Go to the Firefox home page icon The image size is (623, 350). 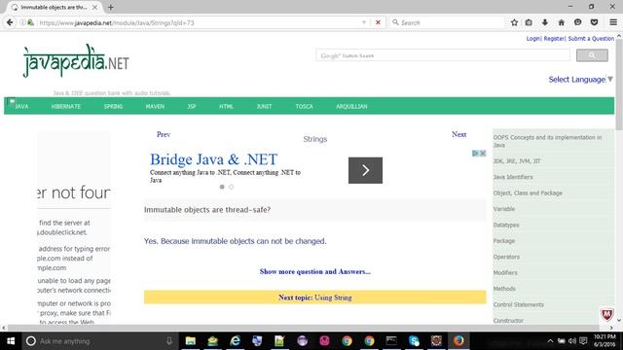click(x=561, y=22)
